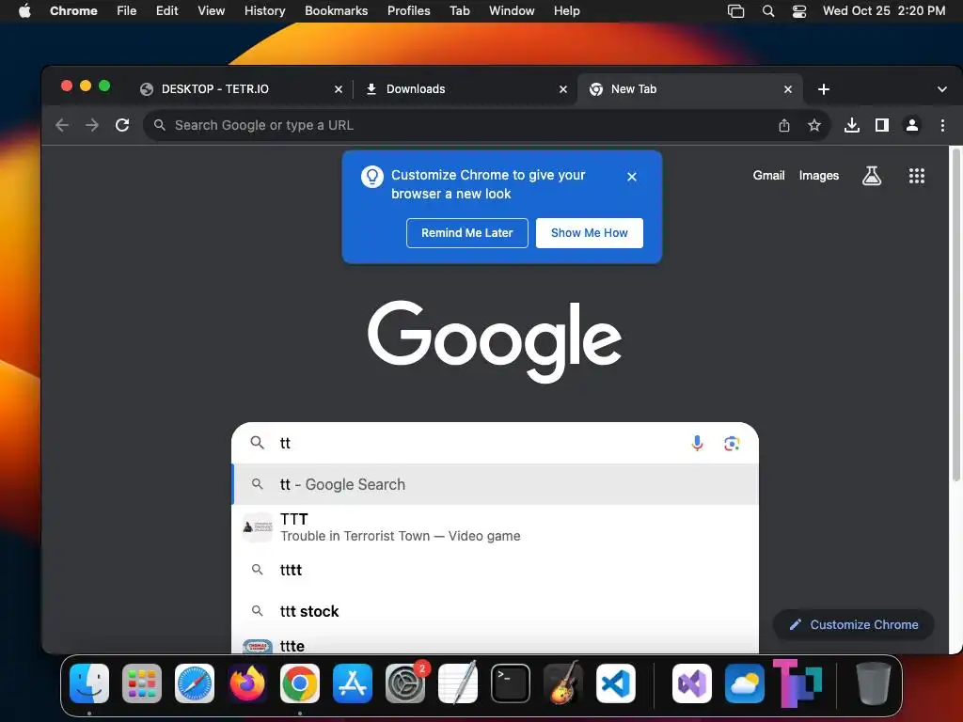Open Control Center in menu bar
Image resolution: width=963 pixels, height=722 pixels.
799,11
